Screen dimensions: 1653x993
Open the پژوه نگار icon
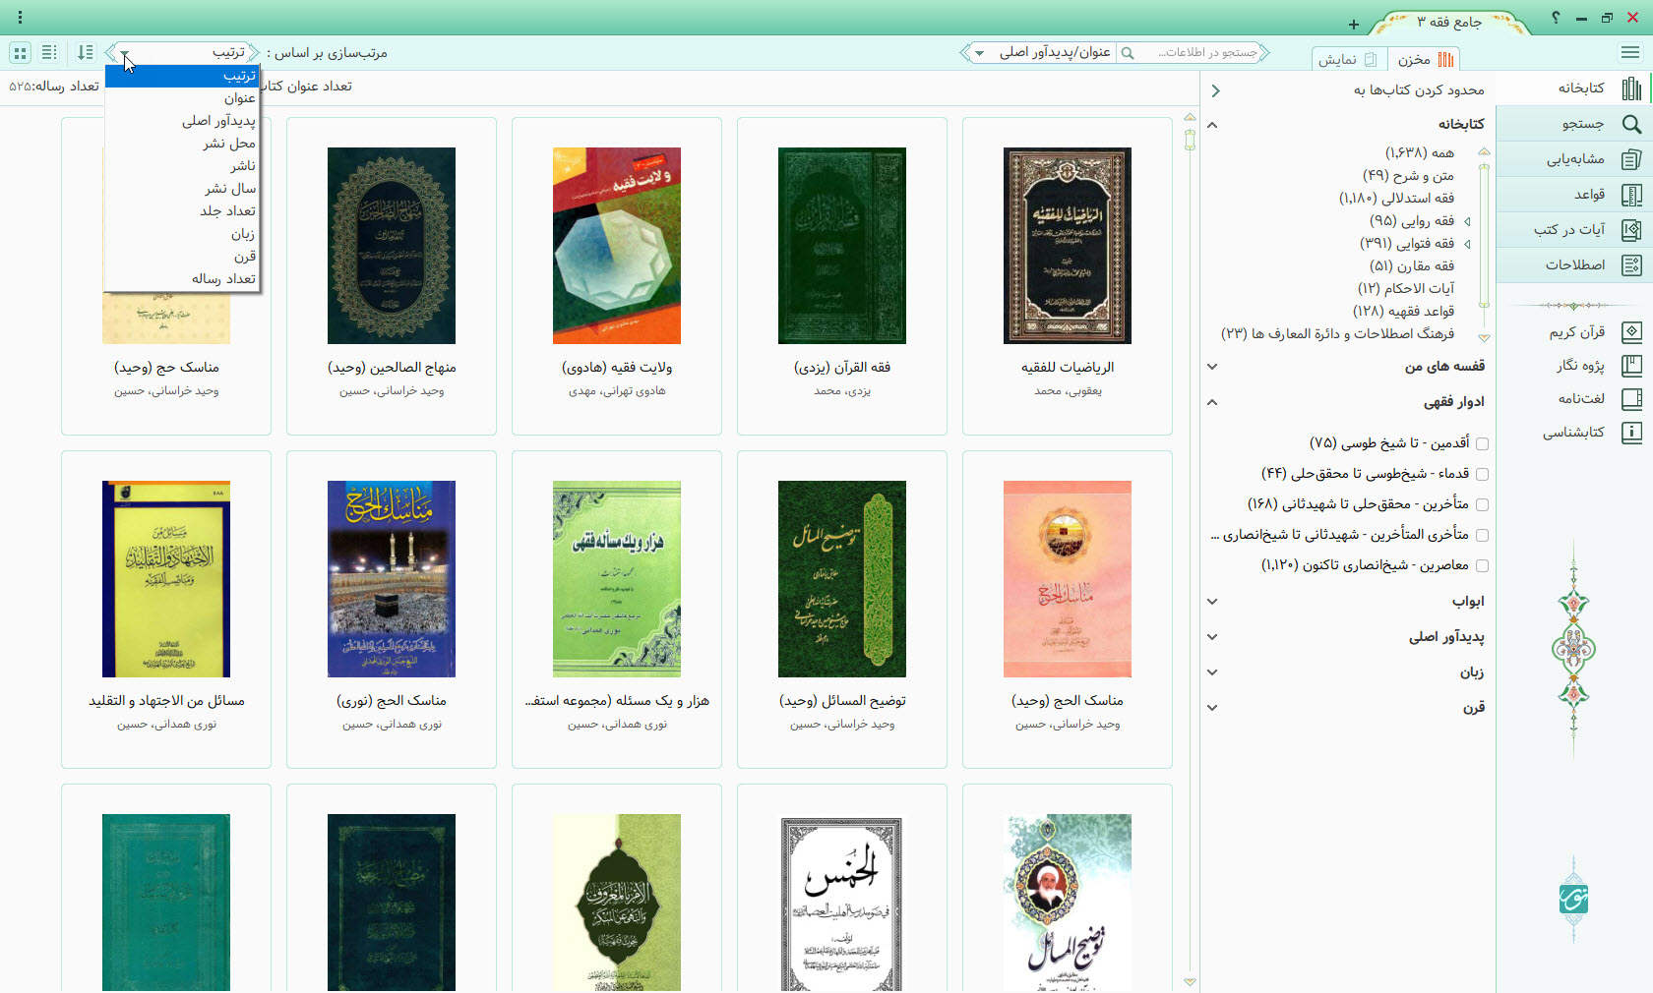[x=1631, y=366]
